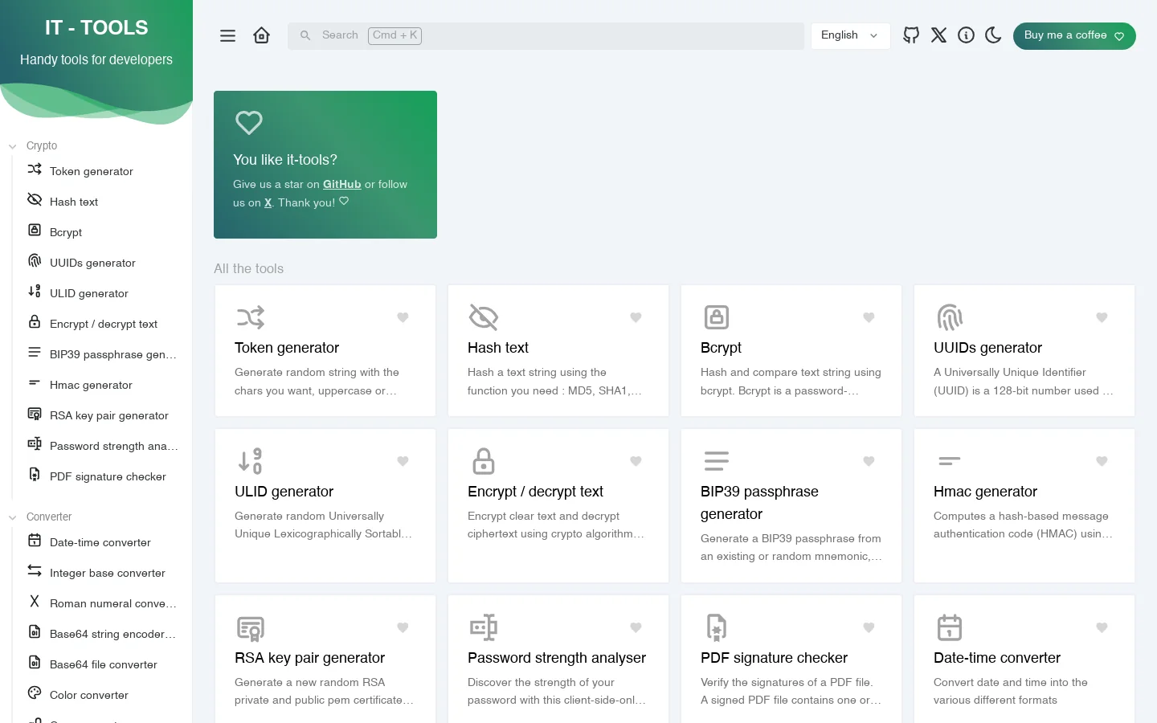Click the RSA key pair card certificate icon

coord(251,627)
